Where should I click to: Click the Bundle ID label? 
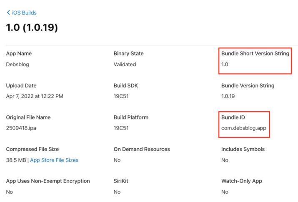(x=233, y=117)
